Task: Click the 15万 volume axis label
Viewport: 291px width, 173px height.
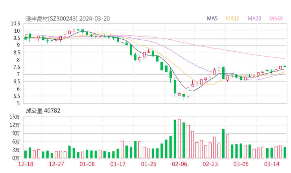Action: 15,117
